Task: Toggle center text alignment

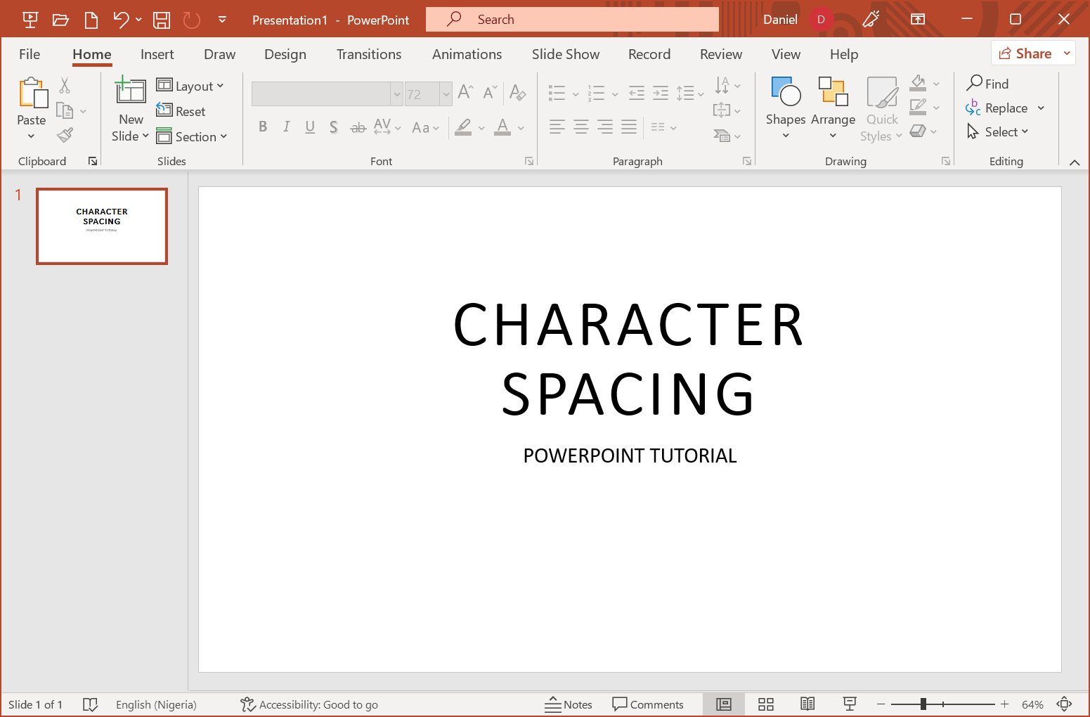Action: pos(580,127)
